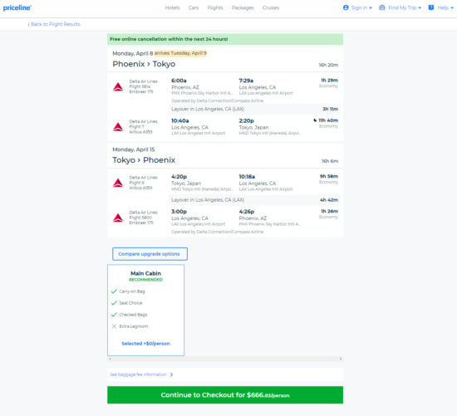Screen dimensions: 457x416
Task: Click the Sign In user avatar icon
Action: click(x=346, y=7)
